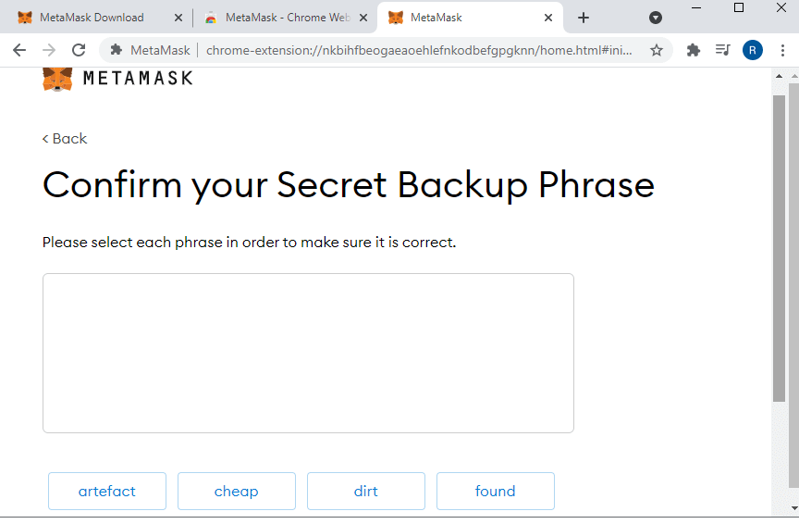Open the Chrome extensions puzzle icon
This screenshot has height=524, width=799.
693,50
